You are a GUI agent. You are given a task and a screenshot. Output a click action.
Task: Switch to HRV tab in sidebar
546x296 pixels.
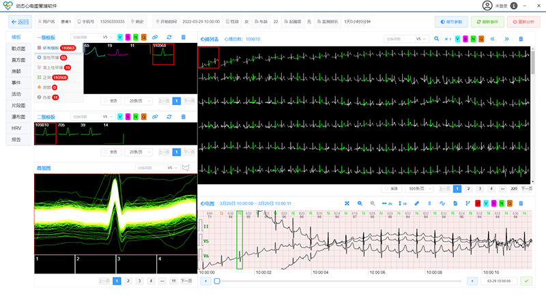(16, 128)
